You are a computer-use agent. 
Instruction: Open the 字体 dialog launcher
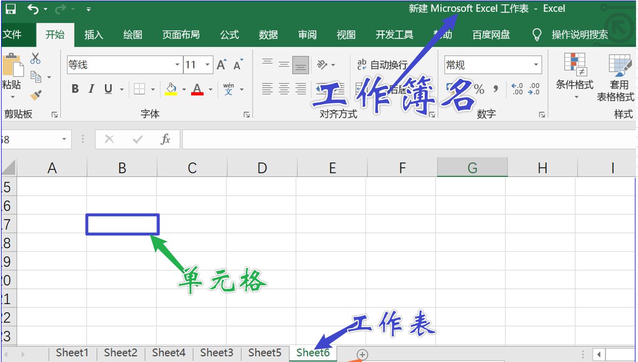(x=246, y=115)
